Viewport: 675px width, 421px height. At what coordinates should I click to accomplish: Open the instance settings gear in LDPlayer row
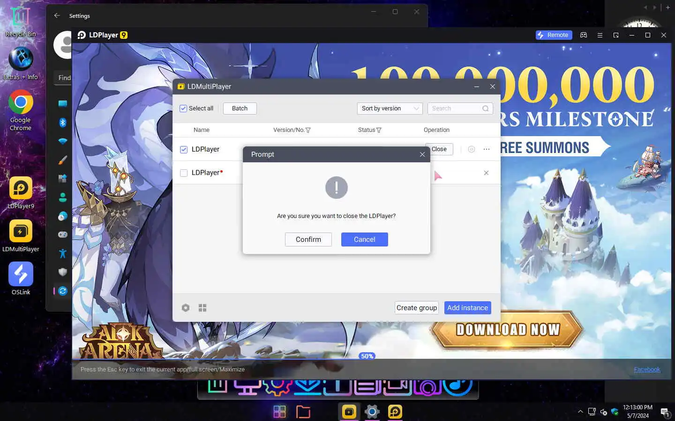click(x=472, y=149)
